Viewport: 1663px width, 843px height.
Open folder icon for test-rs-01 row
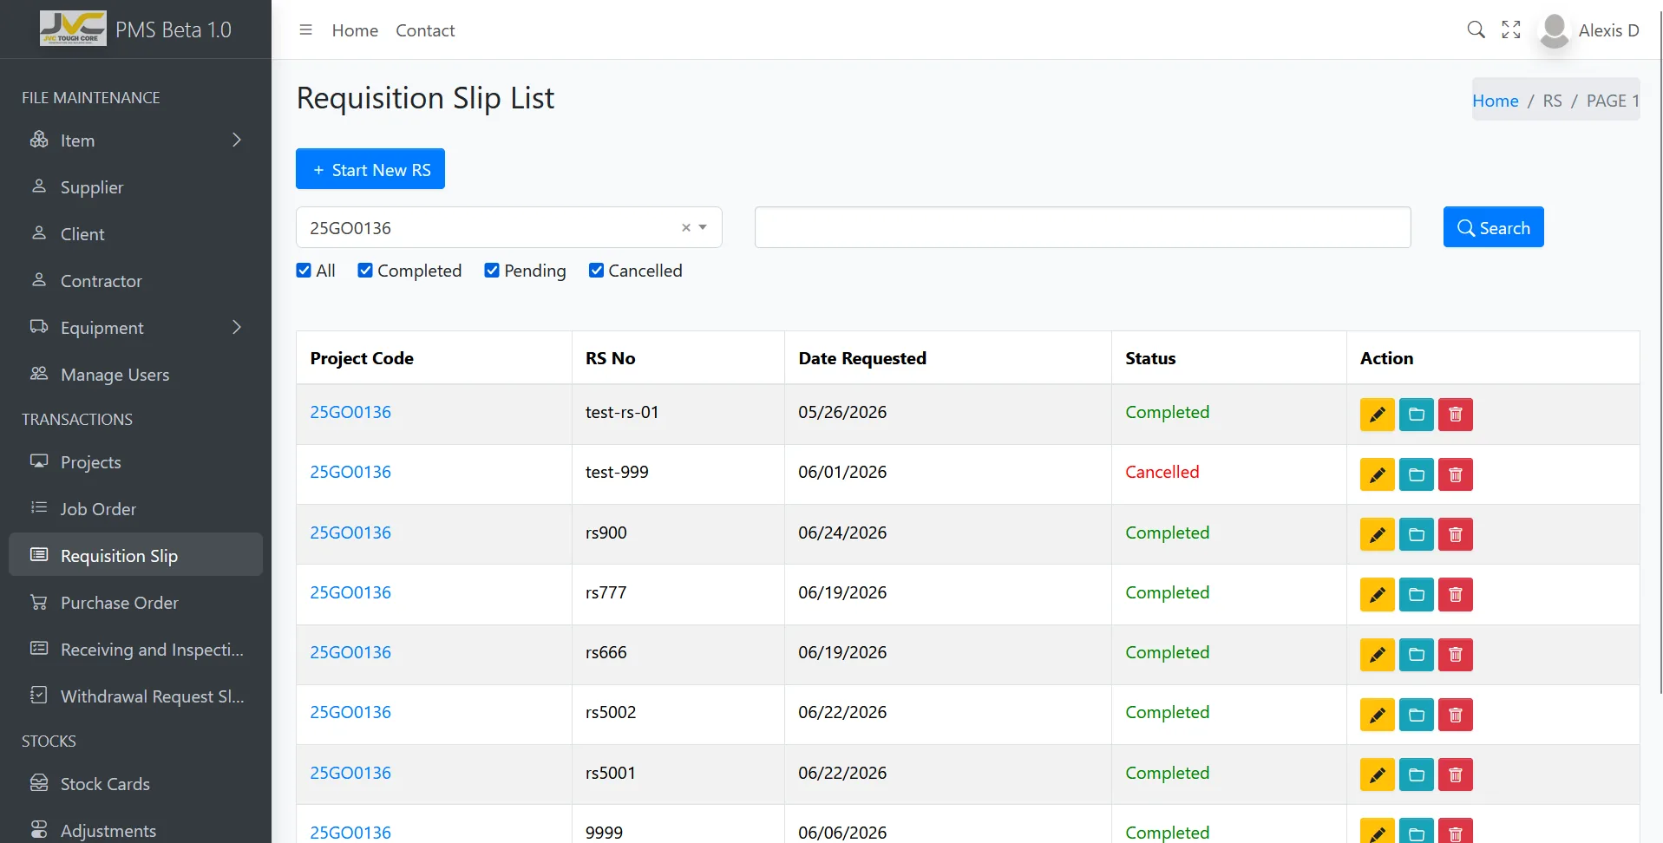click(x=1417, y=415)
